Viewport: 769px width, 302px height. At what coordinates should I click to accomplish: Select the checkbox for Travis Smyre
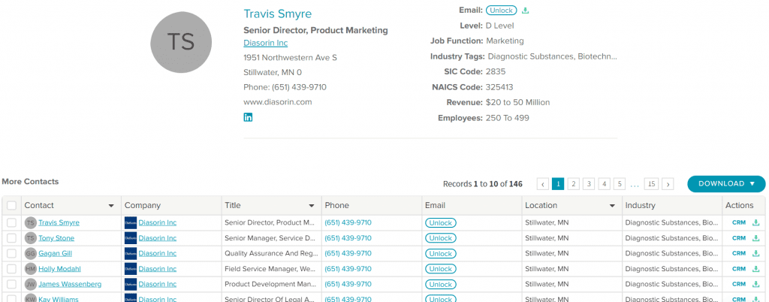(x=11, y=222)
